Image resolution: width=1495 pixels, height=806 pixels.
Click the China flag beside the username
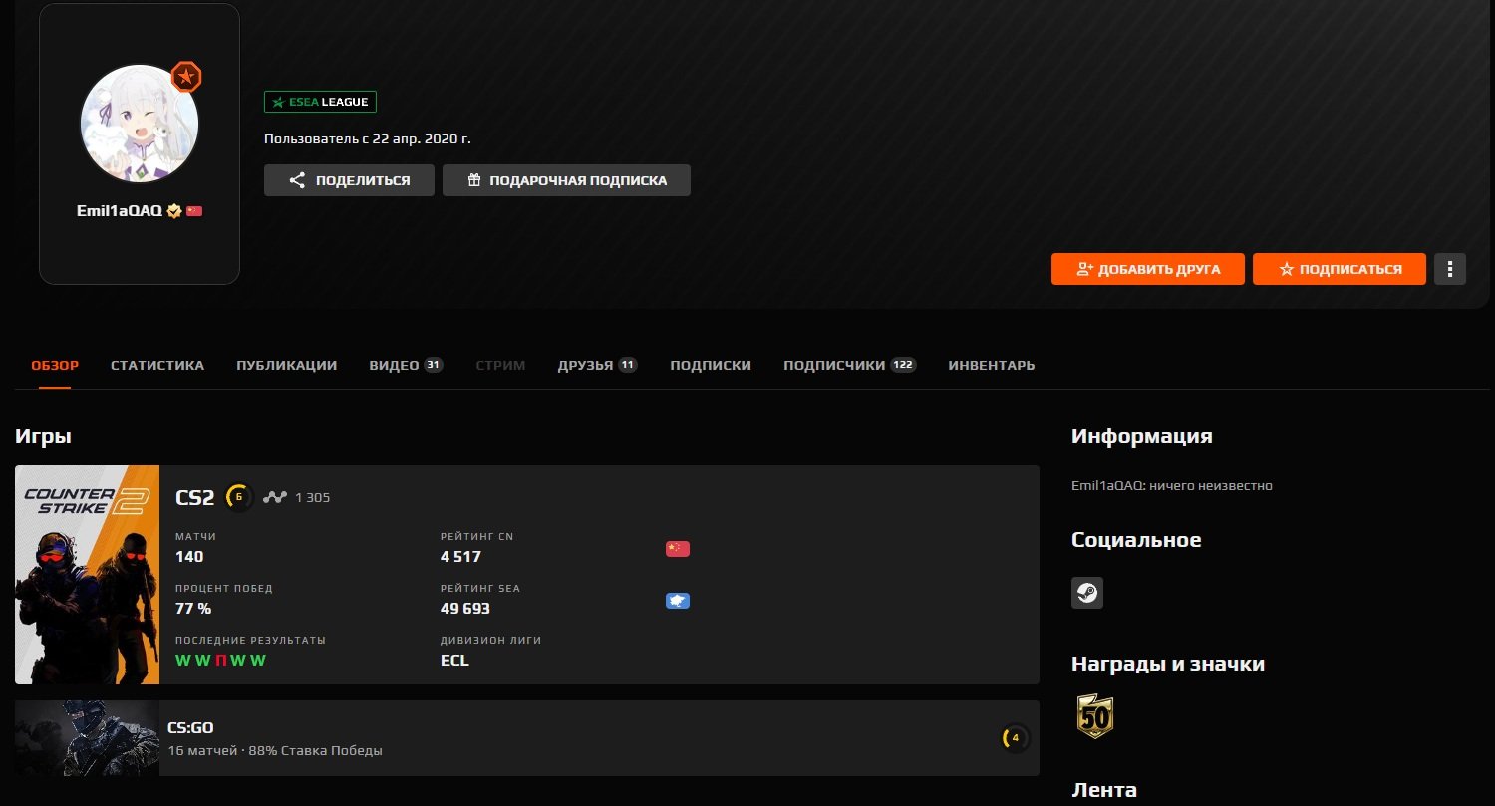(194, 211)
